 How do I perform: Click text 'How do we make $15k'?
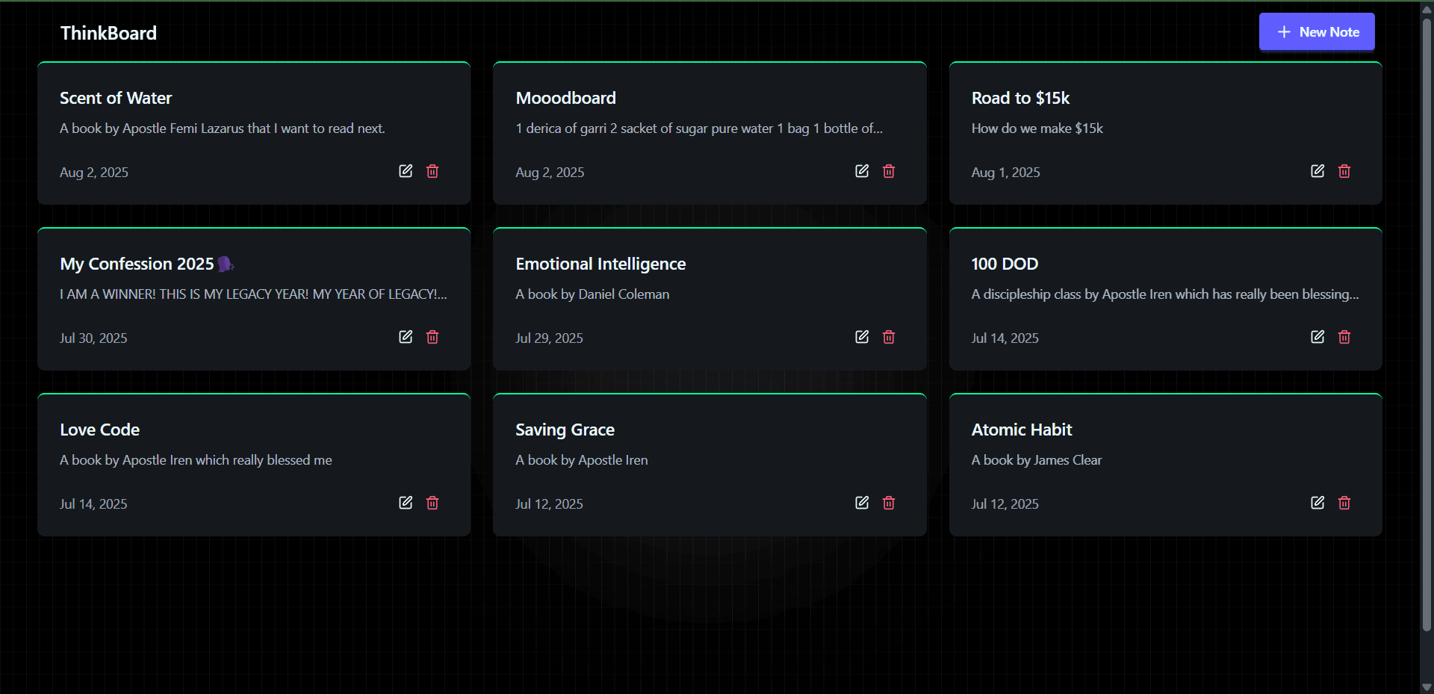tap(1037, 128)
